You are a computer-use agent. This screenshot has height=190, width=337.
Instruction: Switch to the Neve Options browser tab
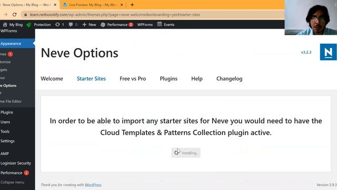pyautogui.click(x=27, y=5)
